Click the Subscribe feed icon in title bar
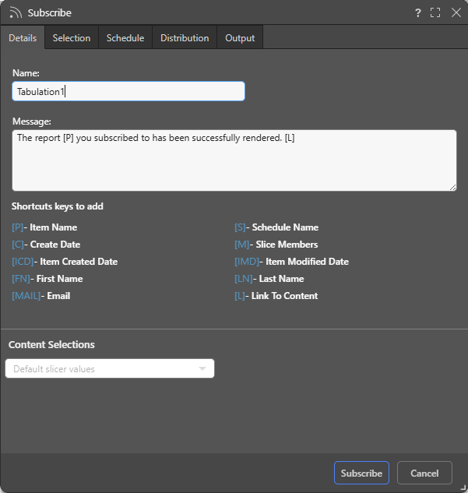This screenshot has width=468, height=493. pyautogui.click(x=16, y=13)
